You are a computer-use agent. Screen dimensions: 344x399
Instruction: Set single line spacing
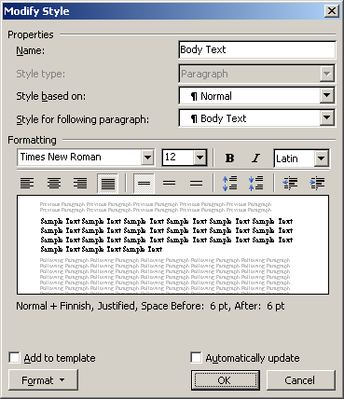pos(144,183)
